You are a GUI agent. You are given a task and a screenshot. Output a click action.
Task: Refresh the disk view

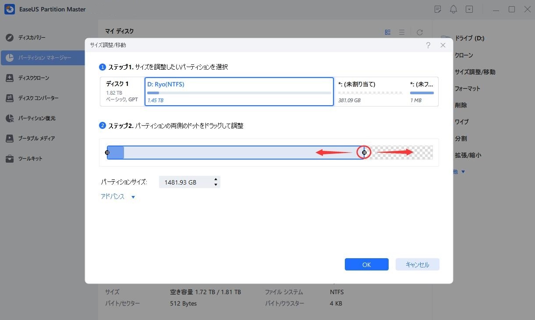tap(419, 32)
